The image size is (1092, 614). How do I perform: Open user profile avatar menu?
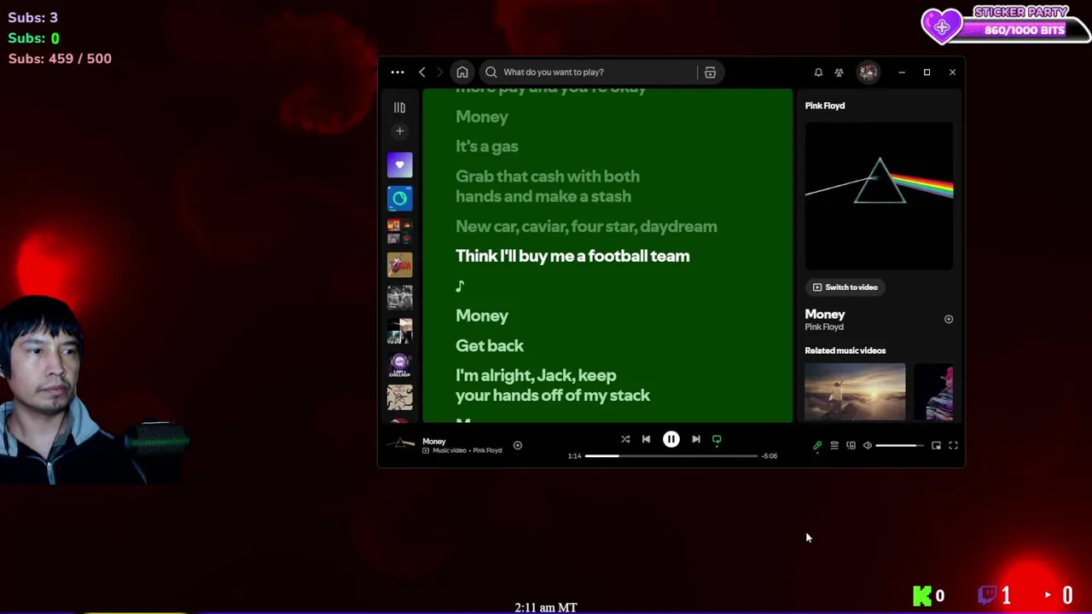point(868,72)
